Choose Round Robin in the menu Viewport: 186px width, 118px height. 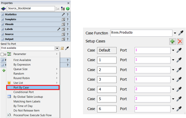click(21, 78)
